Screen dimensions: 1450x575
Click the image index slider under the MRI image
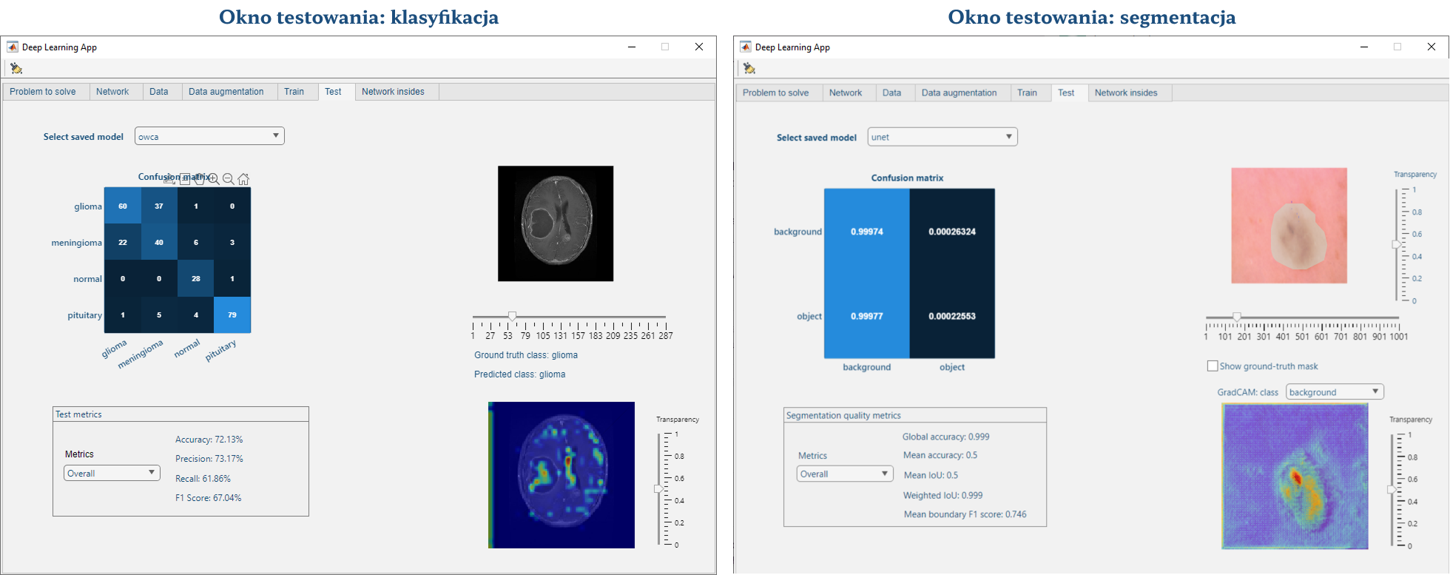512,317
